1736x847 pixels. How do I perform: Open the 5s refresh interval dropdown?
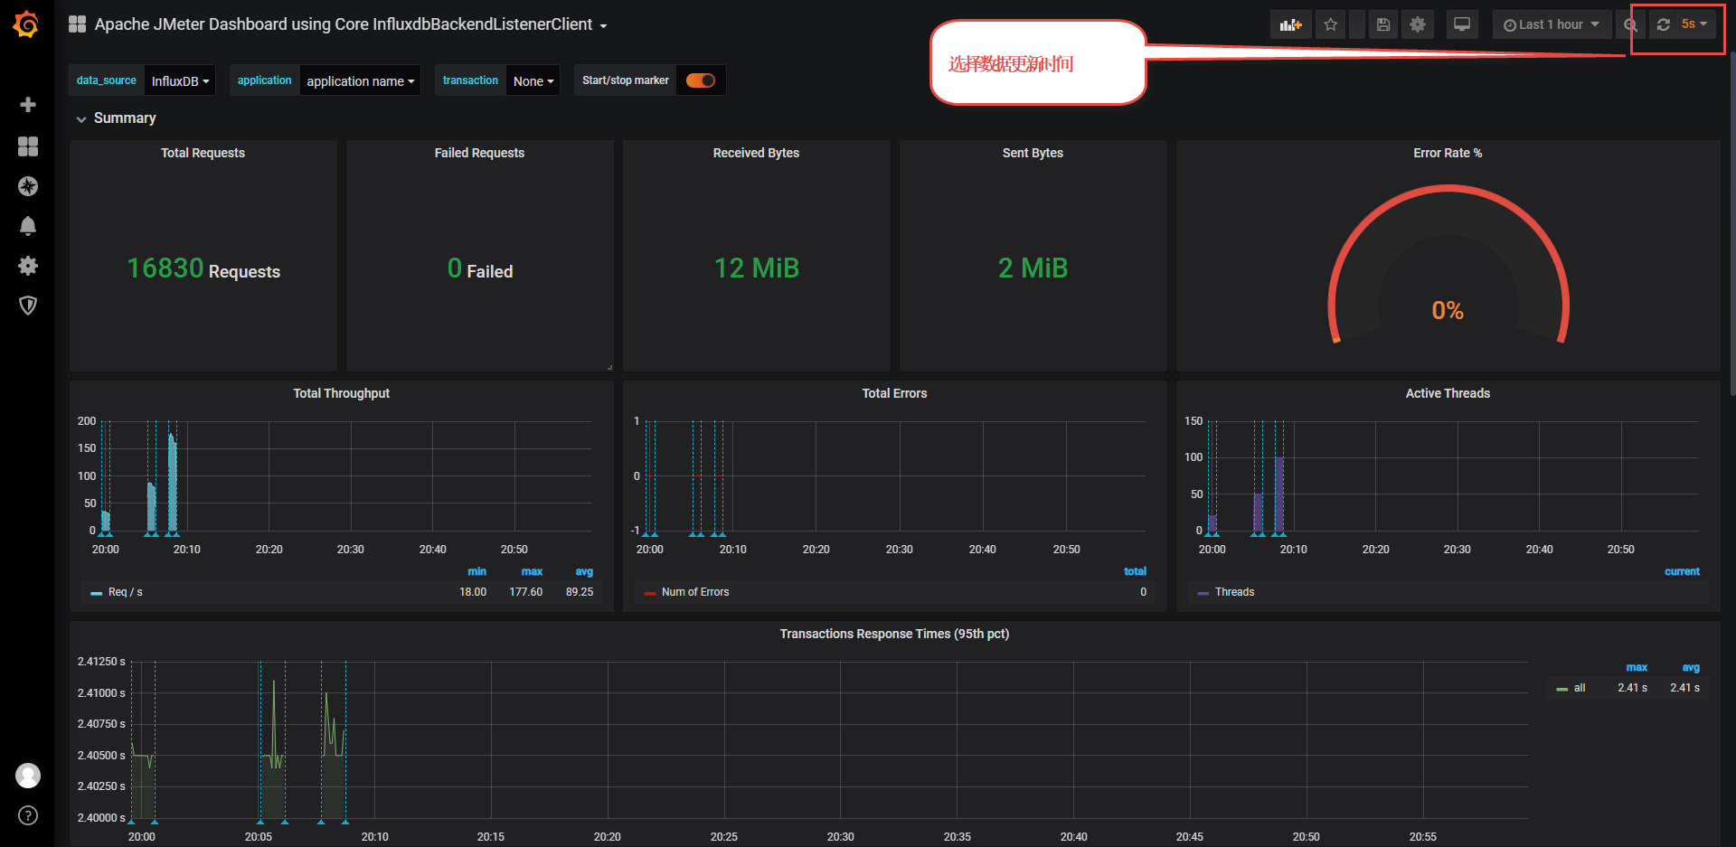tap(1694, 25)
